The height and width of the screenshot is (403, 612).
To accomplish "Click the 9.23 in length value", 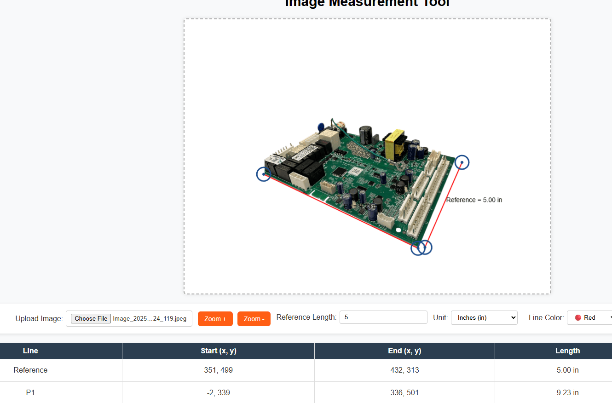I will tap(567, 392).
